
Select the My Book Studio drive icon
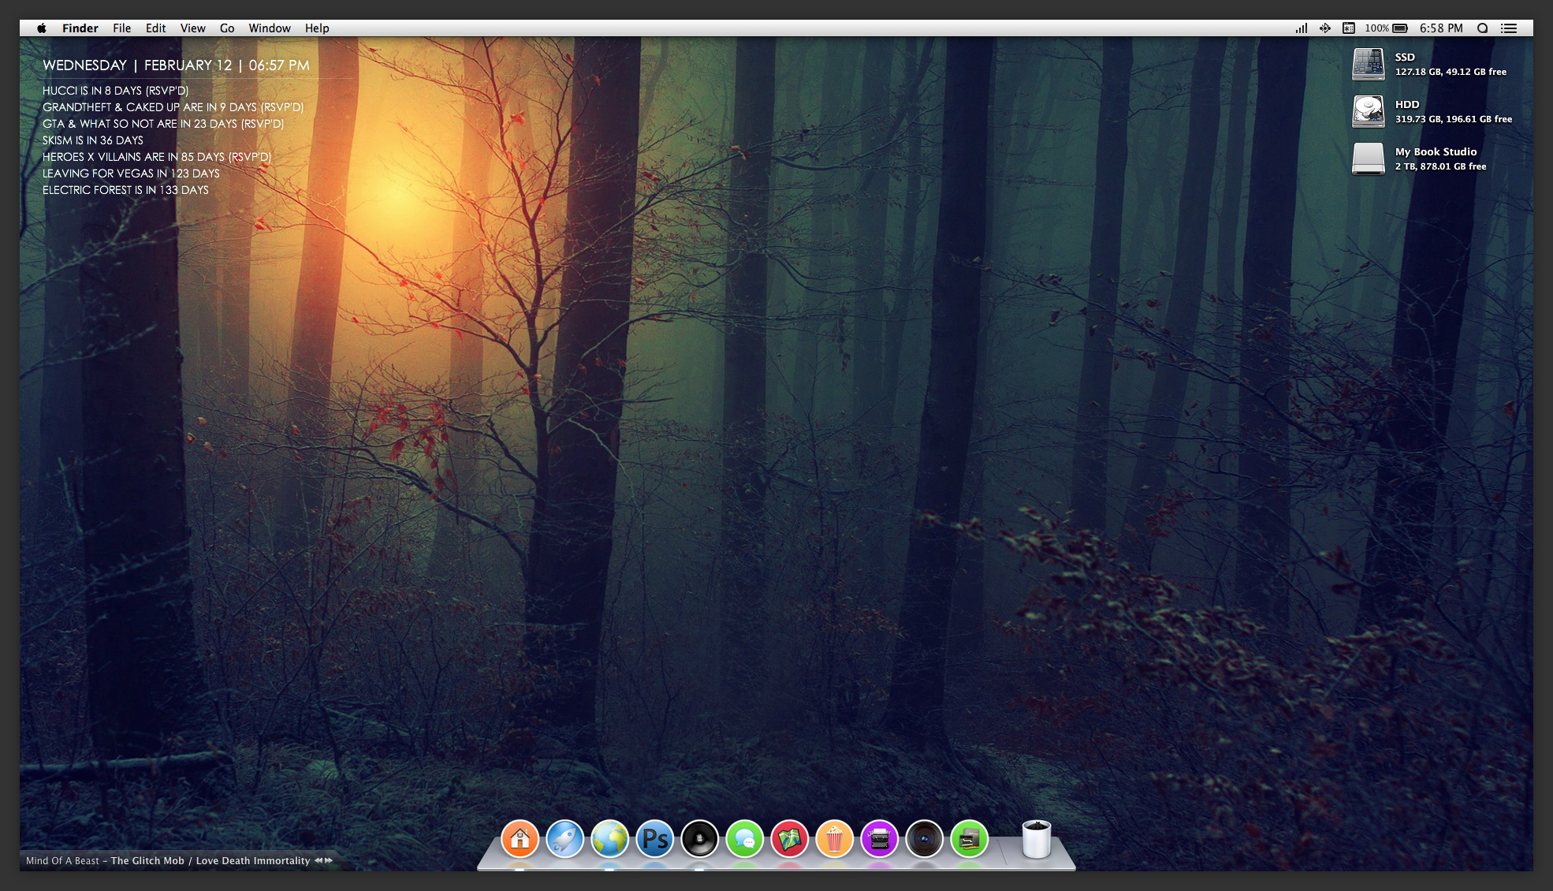coord(1369,158)
